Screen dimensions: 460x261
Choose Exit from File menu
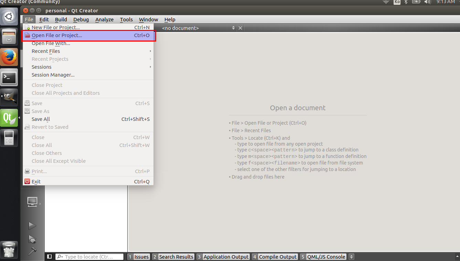point(88,182)
